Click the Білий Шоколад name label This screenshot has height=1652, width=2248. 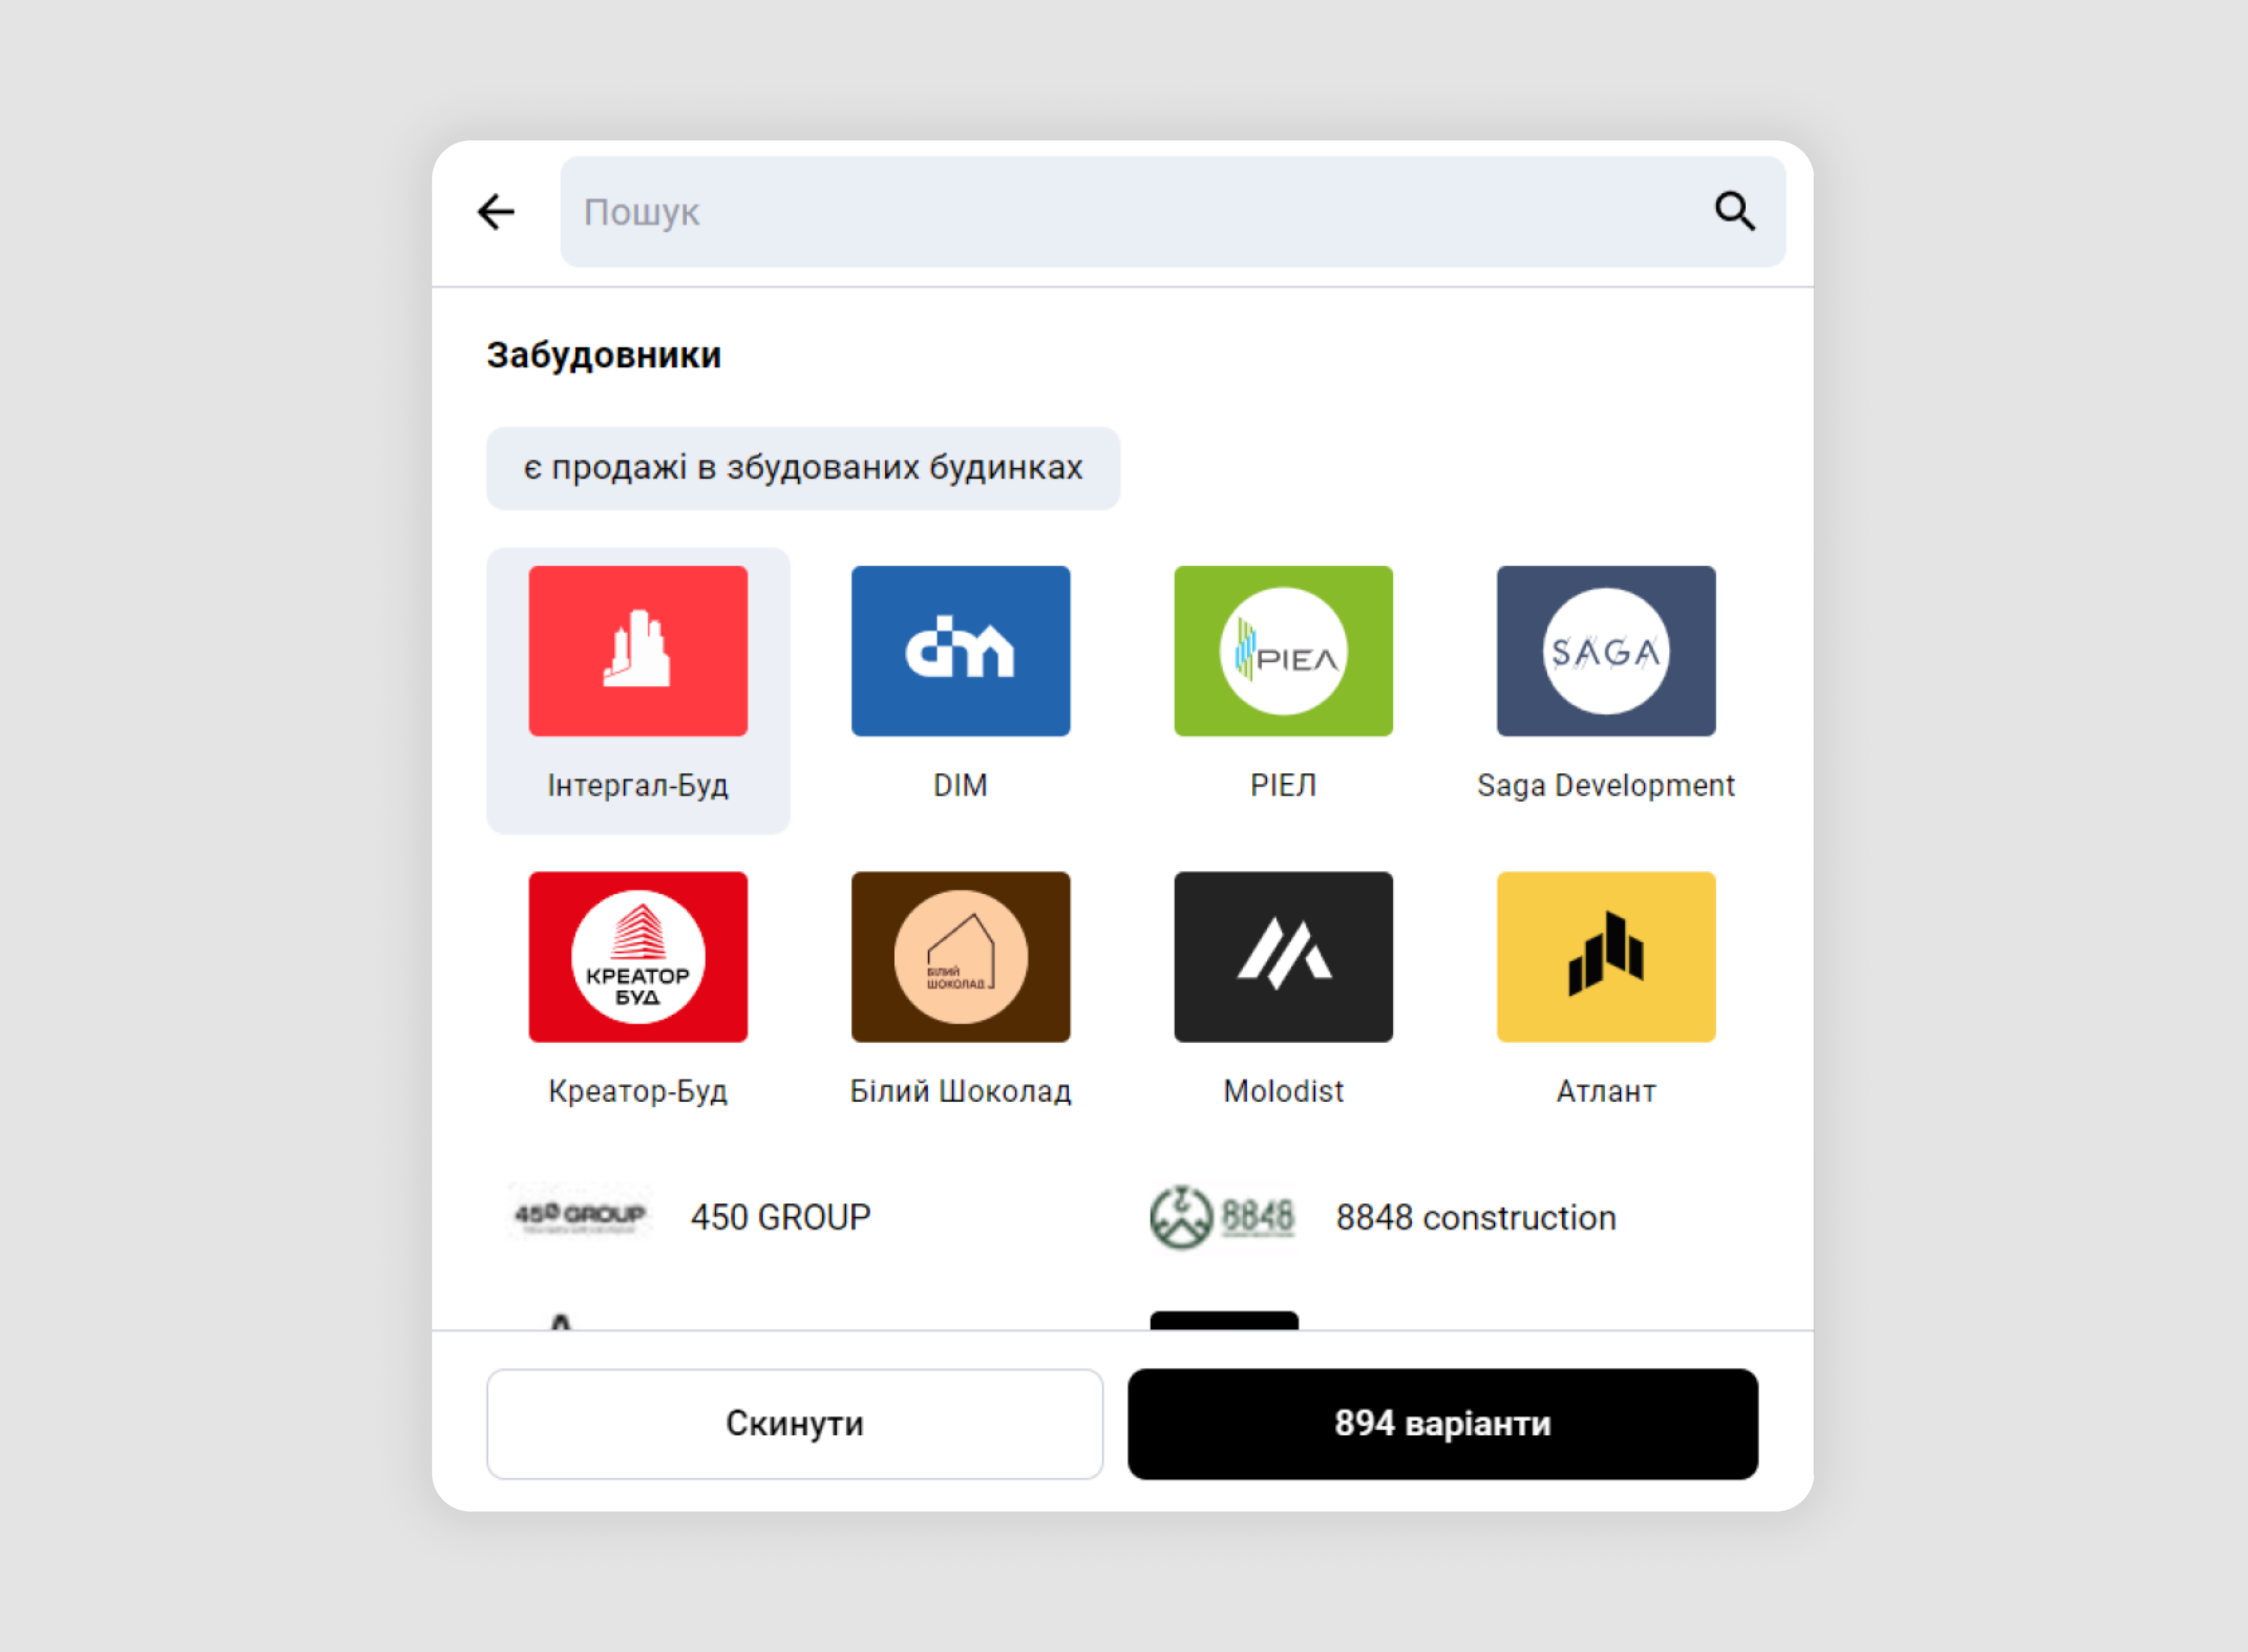pos(960,1091)
